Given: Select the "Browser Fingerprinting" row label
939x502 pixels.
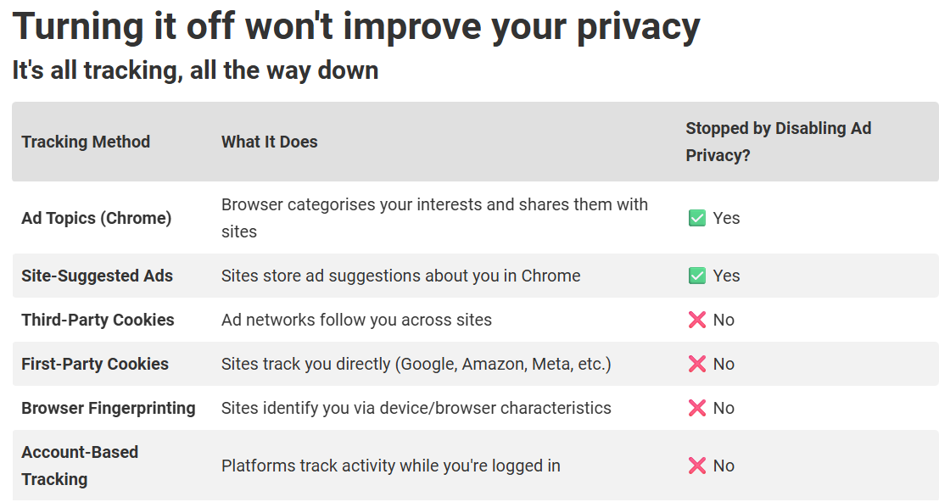Looking at the screenshot, I should point(109,408).
